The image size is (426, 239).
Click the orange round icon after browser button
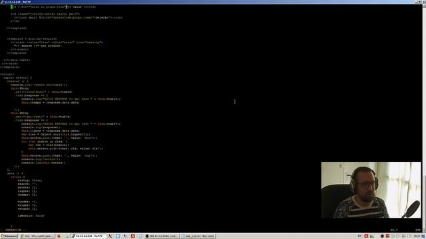(59, 236)
